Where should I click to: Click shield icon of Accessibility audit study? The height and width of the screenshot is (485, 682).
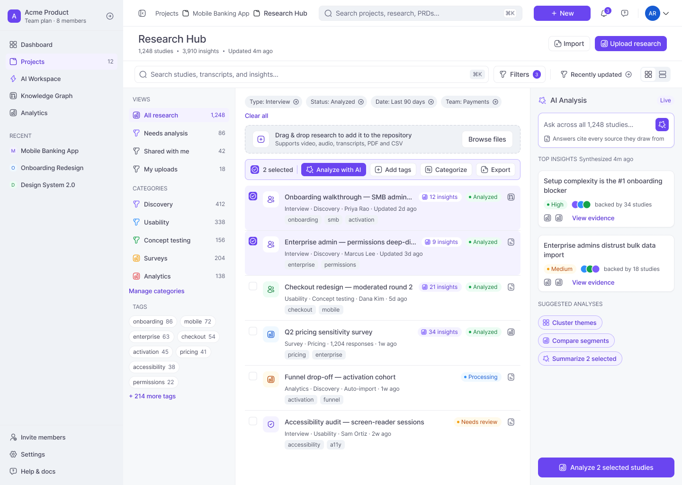271,424
